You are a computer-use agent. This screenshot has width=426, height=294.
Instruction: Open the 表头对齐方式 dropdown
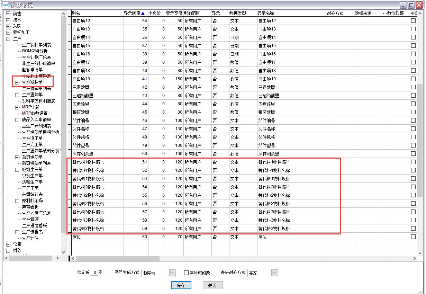click(x=274, y=273)
